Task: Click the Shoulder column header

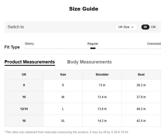Action: tap(102, 75)
